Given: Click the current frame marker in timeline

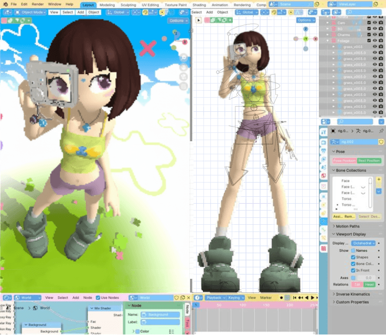Looking at the screenshot, I should click(x=196, y=305).
